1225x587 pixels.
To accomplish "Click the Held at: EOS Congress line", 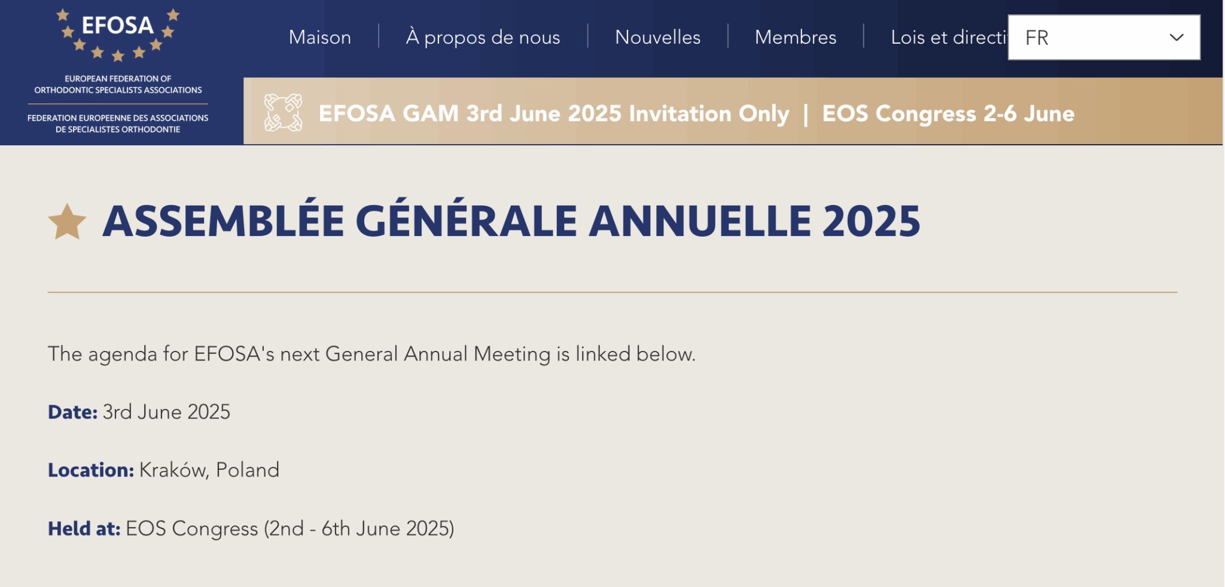I will click(251, 528).
